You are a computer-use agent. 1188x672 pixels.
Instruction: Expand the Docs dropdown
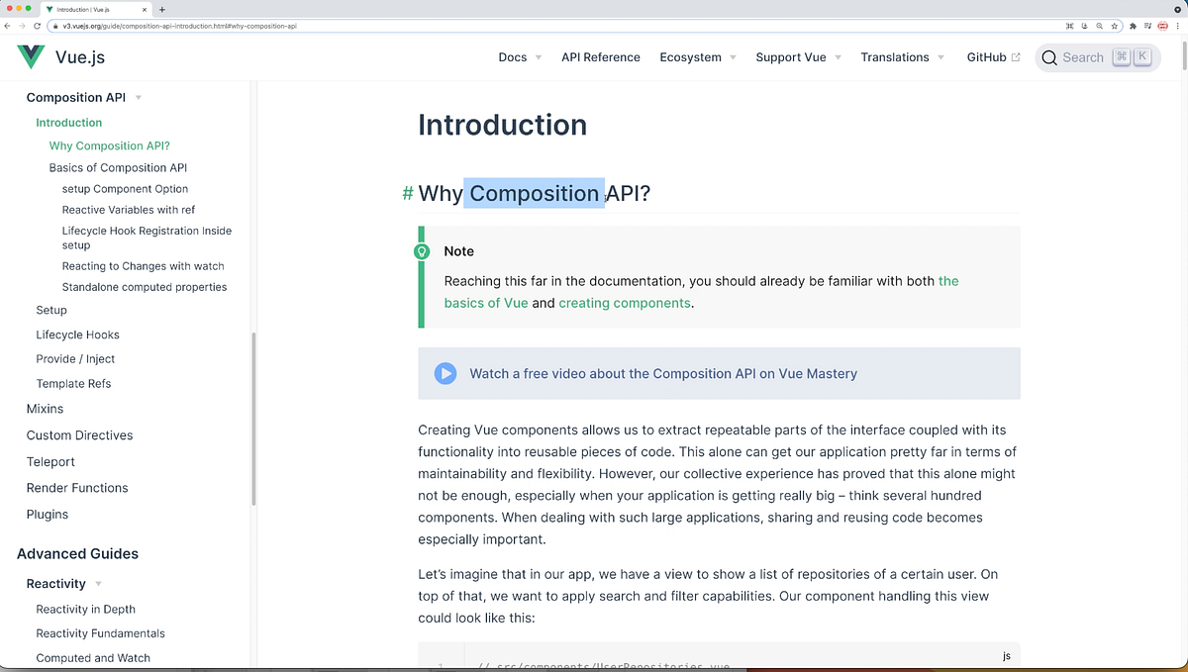point(519,57)
